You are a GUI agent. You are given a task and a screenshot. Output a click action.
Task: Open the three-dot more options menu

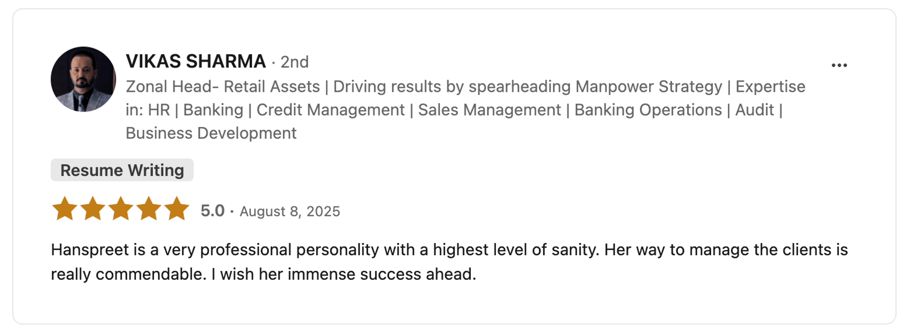[839, 65]
